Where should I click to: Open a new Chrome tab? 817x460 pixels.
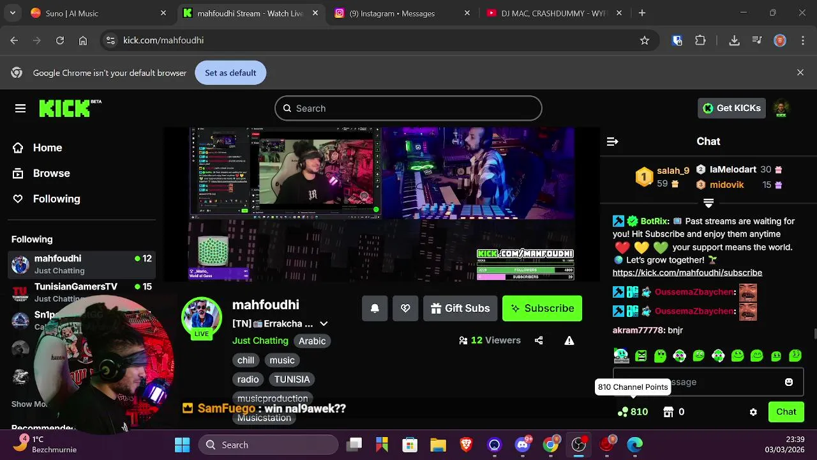(642, 13)
